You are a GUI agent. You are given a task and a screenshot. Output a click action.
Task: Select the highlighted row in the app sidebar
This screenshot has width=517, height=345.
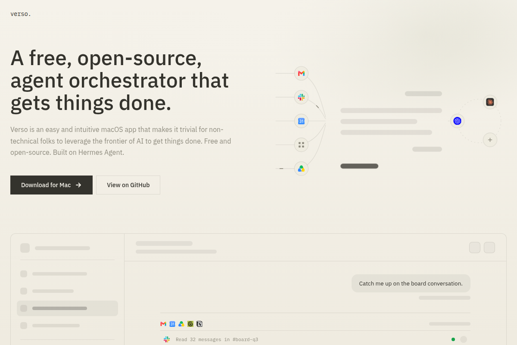[67, 308]
